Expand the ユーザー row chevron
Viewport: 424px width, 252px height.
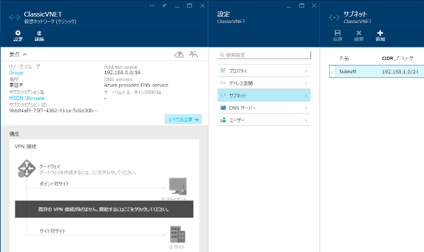306,120
